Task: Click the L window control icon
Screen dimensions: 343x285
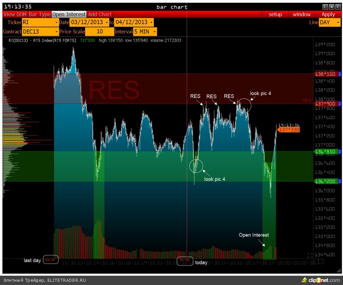Action: pos(325,7)
